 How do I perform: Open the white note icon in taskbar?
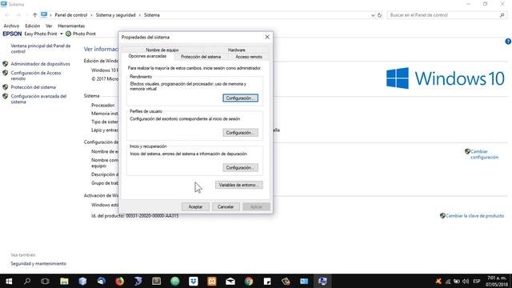[x=267, y=281]
